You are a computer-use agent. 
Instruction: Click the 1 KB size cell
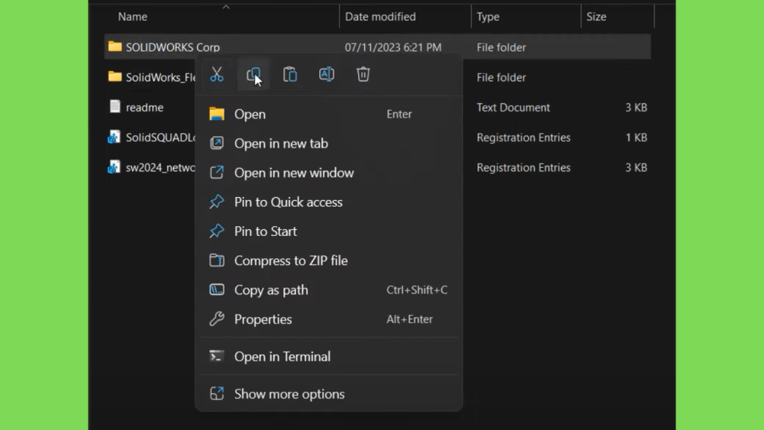click(636, 137)
